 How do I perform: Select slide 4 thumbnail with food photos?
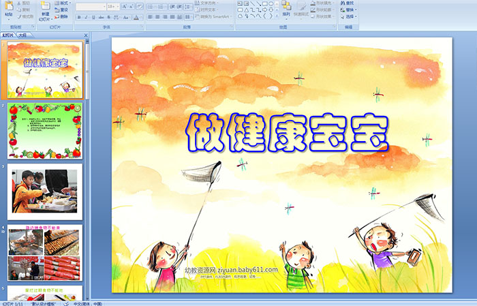[45, 253]
